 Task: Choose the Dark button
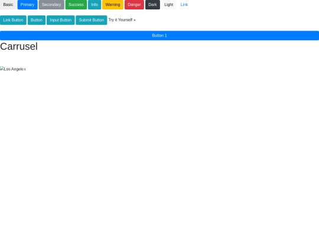point(152,5)
